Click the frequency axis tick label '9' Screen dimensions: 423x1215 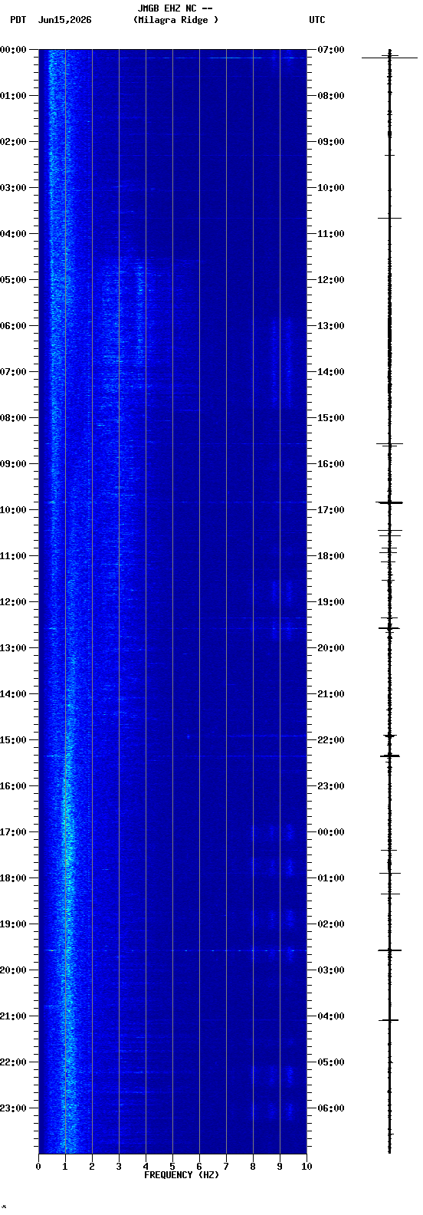coord(280,1167)
